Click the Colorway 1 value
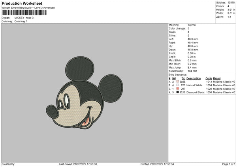This screenshot has width=237, height=167. 21,21
